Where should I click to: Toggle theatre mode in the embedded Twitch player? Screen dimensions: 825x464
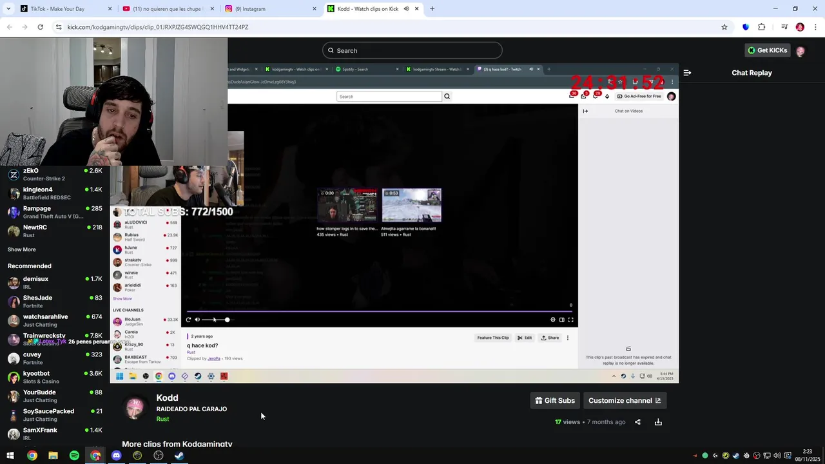pyautogui.click(x=561, y=320)
